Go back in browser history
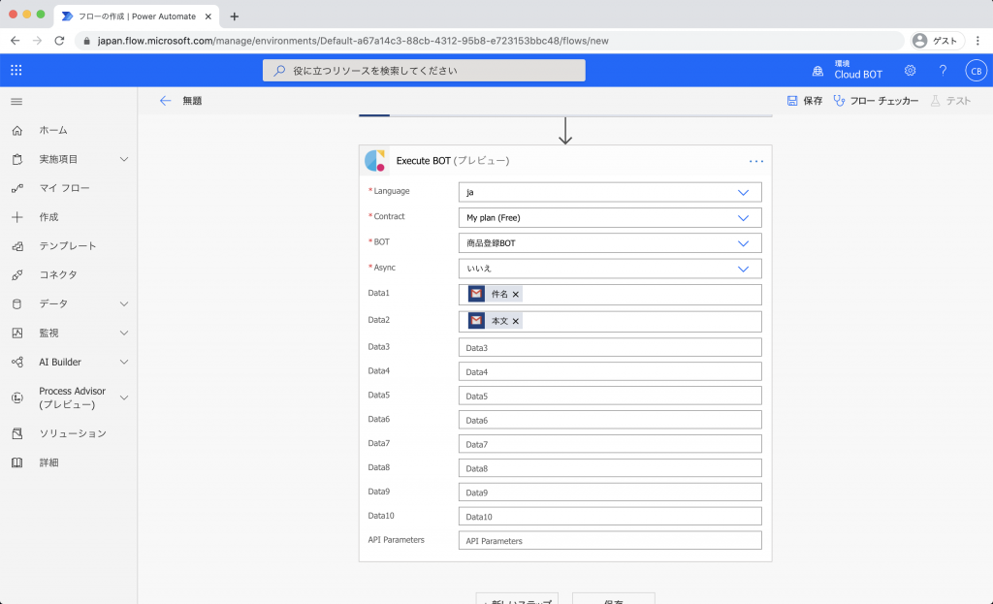 click(16, 41)
